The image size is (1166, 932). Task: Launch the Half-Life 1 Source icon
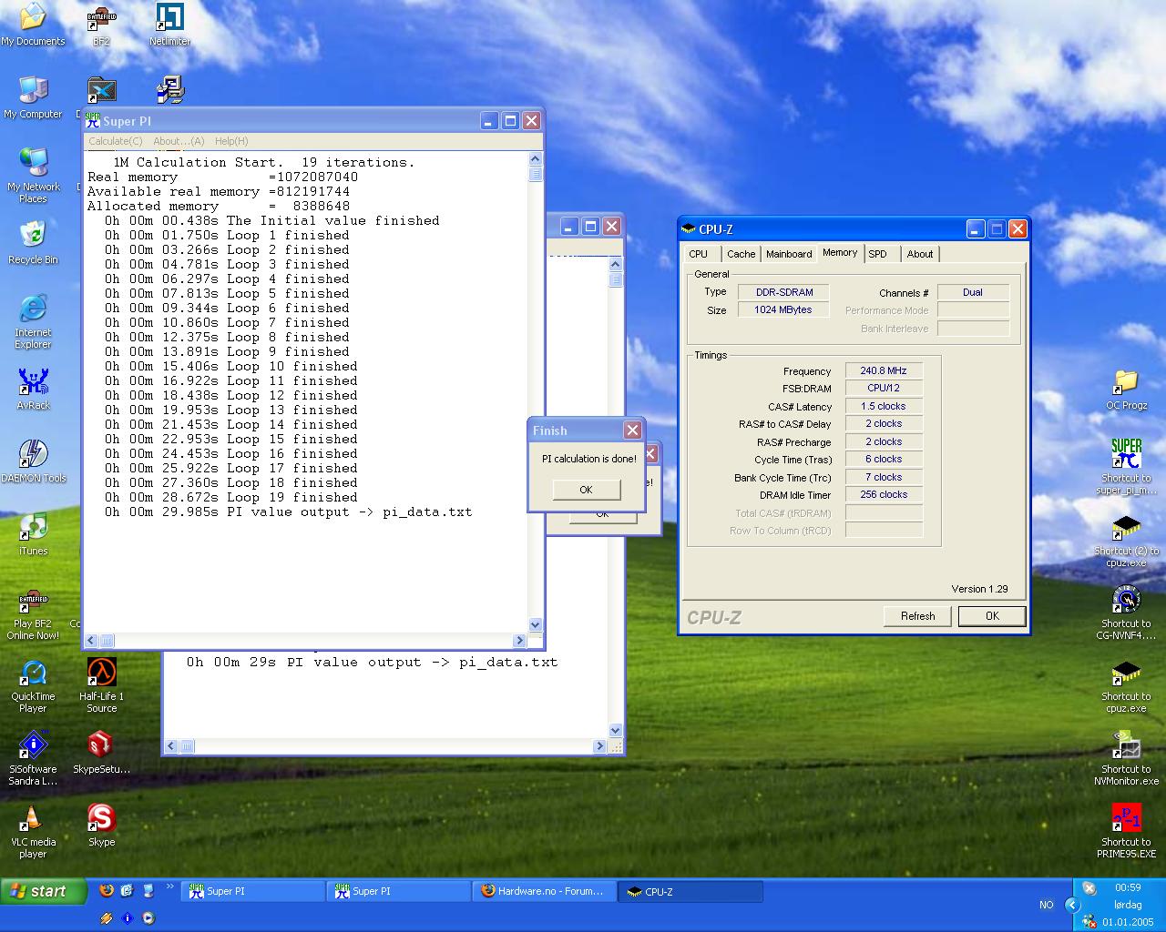[101, 685]
